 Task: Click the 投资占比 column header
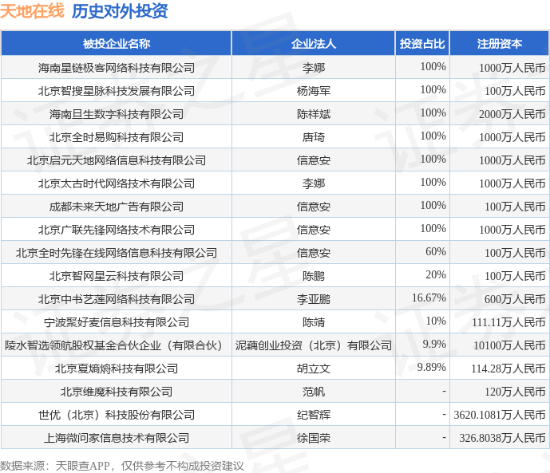point(422,43)
